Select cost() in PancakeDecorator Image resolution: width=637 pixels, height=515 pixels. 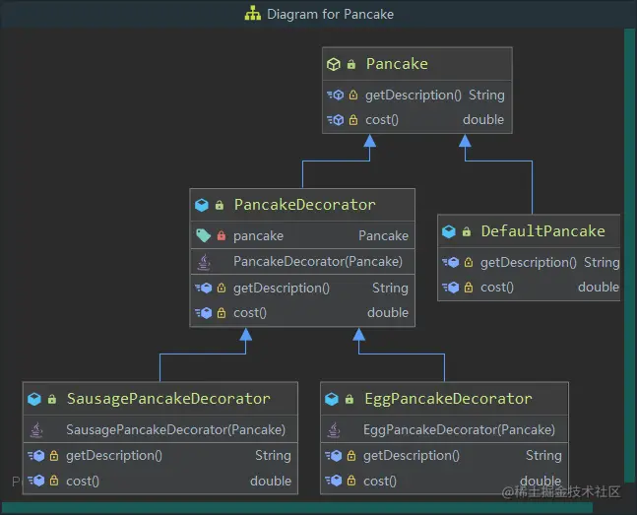coord(250,313)
